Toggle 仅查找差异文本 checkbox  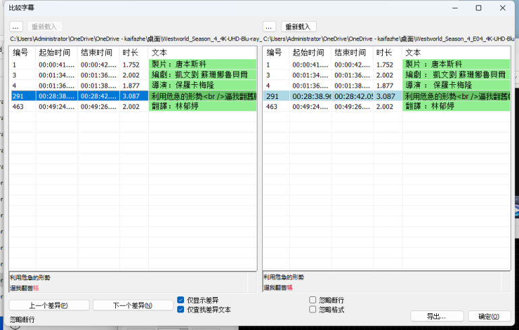pos(181,310)
